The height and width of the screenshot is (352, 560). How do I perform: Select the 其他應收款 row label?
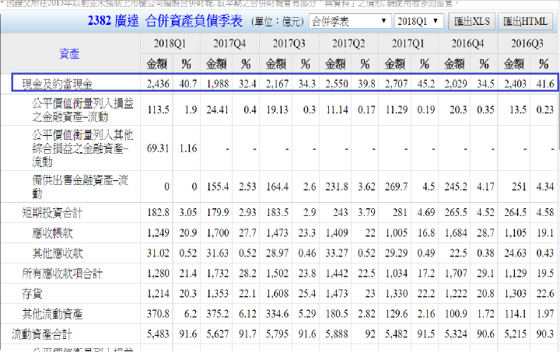click(58, 253)
